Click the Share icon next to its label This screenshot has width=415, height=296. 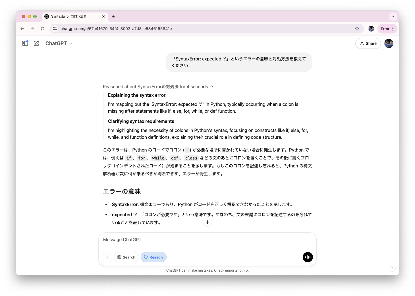[362, 43]
